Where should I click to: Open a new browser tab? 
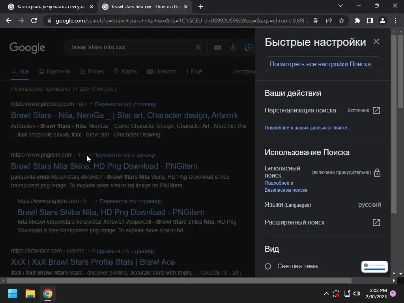201,7
